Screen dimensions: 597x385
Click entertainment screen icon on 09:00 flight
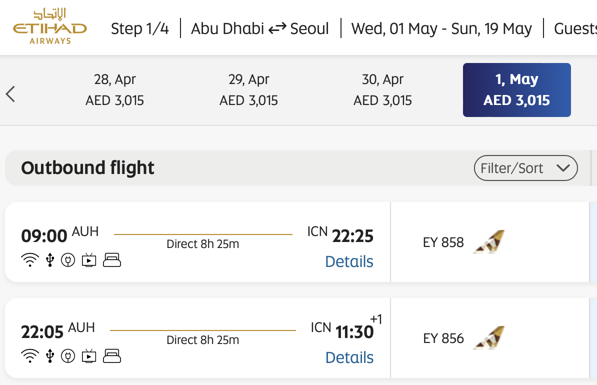(x=89, y=260)
